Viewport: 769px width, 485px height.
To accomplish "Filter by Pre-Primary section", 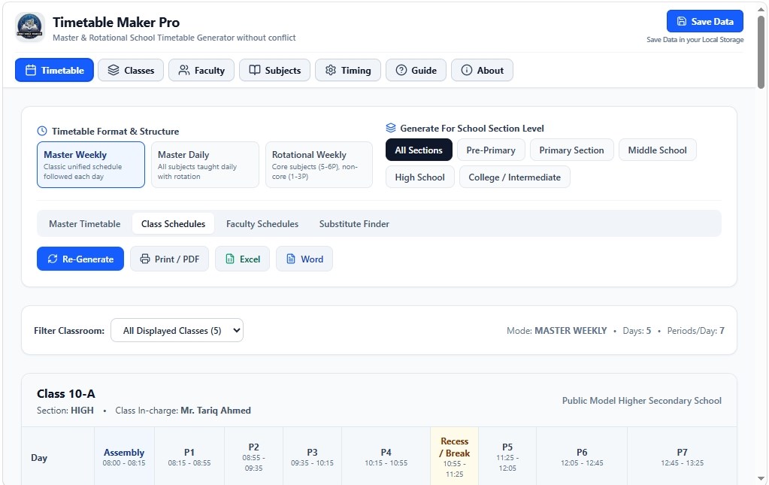I will pyautogui.click(x=491, y=150).
